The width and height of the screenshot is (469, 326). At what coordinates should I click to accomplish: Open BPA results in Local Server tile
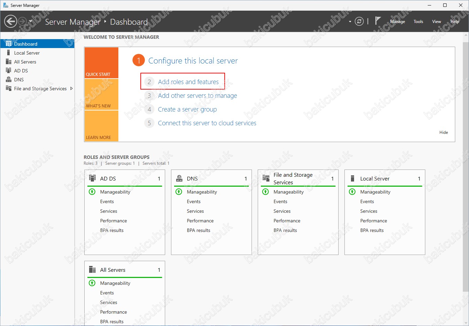point(372,230)
